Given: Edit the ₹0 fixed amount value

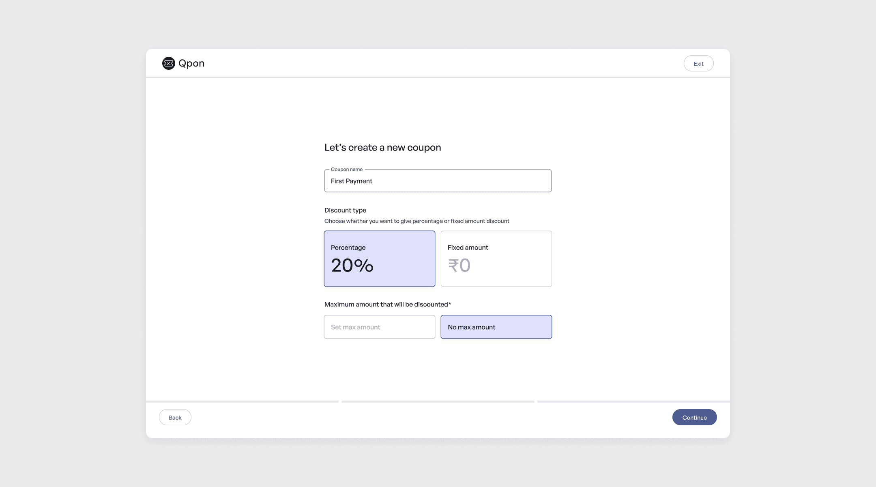Looking at the screenshot, I should click(x=459, y=266).
